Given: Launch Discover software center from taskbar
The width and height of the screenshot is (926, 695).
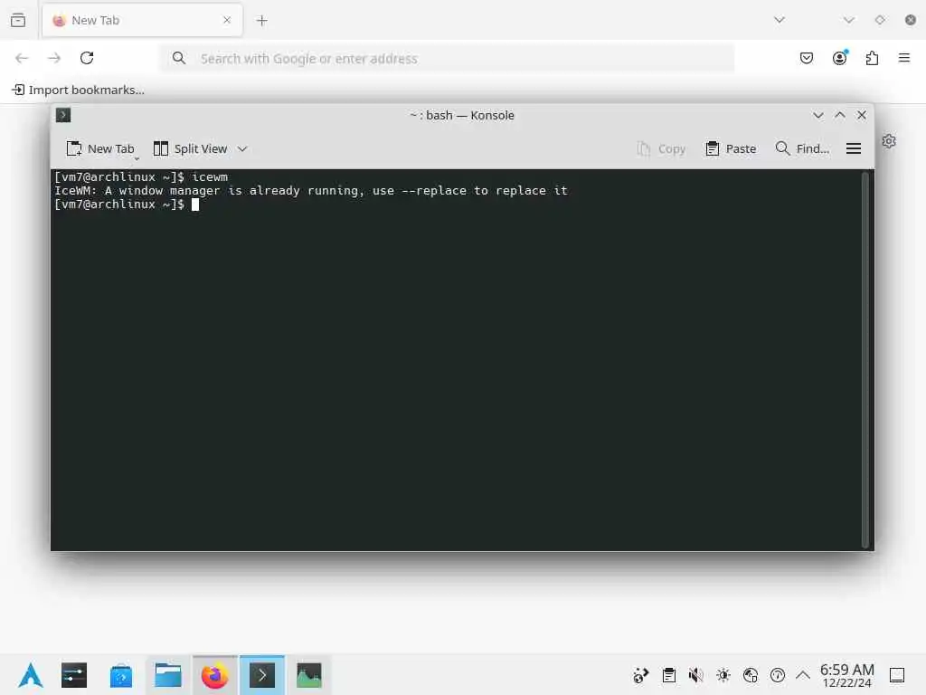Looking at the screenshot, I should [121, 675].
